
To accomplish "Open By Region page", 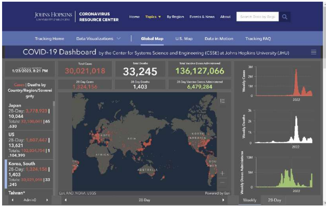I will click(175, 17).
